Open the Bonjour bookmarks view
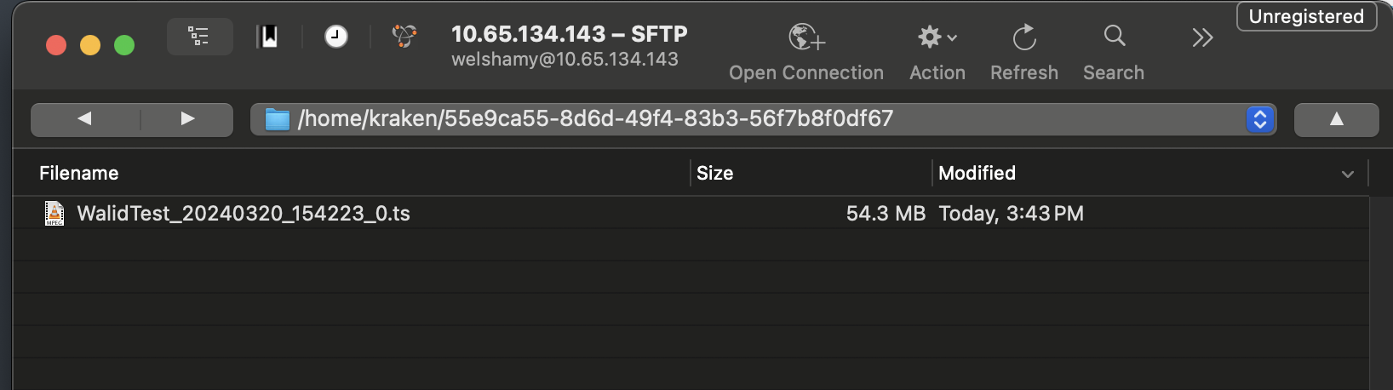1393x390 pixels. 404,37
